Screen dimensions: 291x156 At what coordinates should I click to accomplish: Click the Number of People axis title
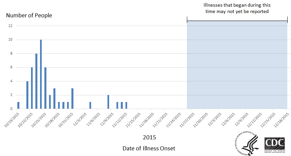[x=29, y=15]
